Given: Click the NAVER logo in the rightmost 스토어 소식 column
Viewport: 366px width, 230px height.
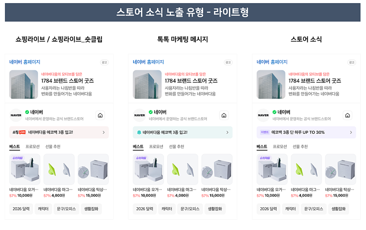Looking at the screenshot, I should [263, 115].
